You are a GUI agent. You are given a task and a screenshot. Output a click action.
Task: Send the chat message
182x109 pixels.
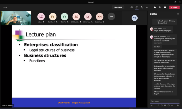pyautogui.click(x=178, y=105)
